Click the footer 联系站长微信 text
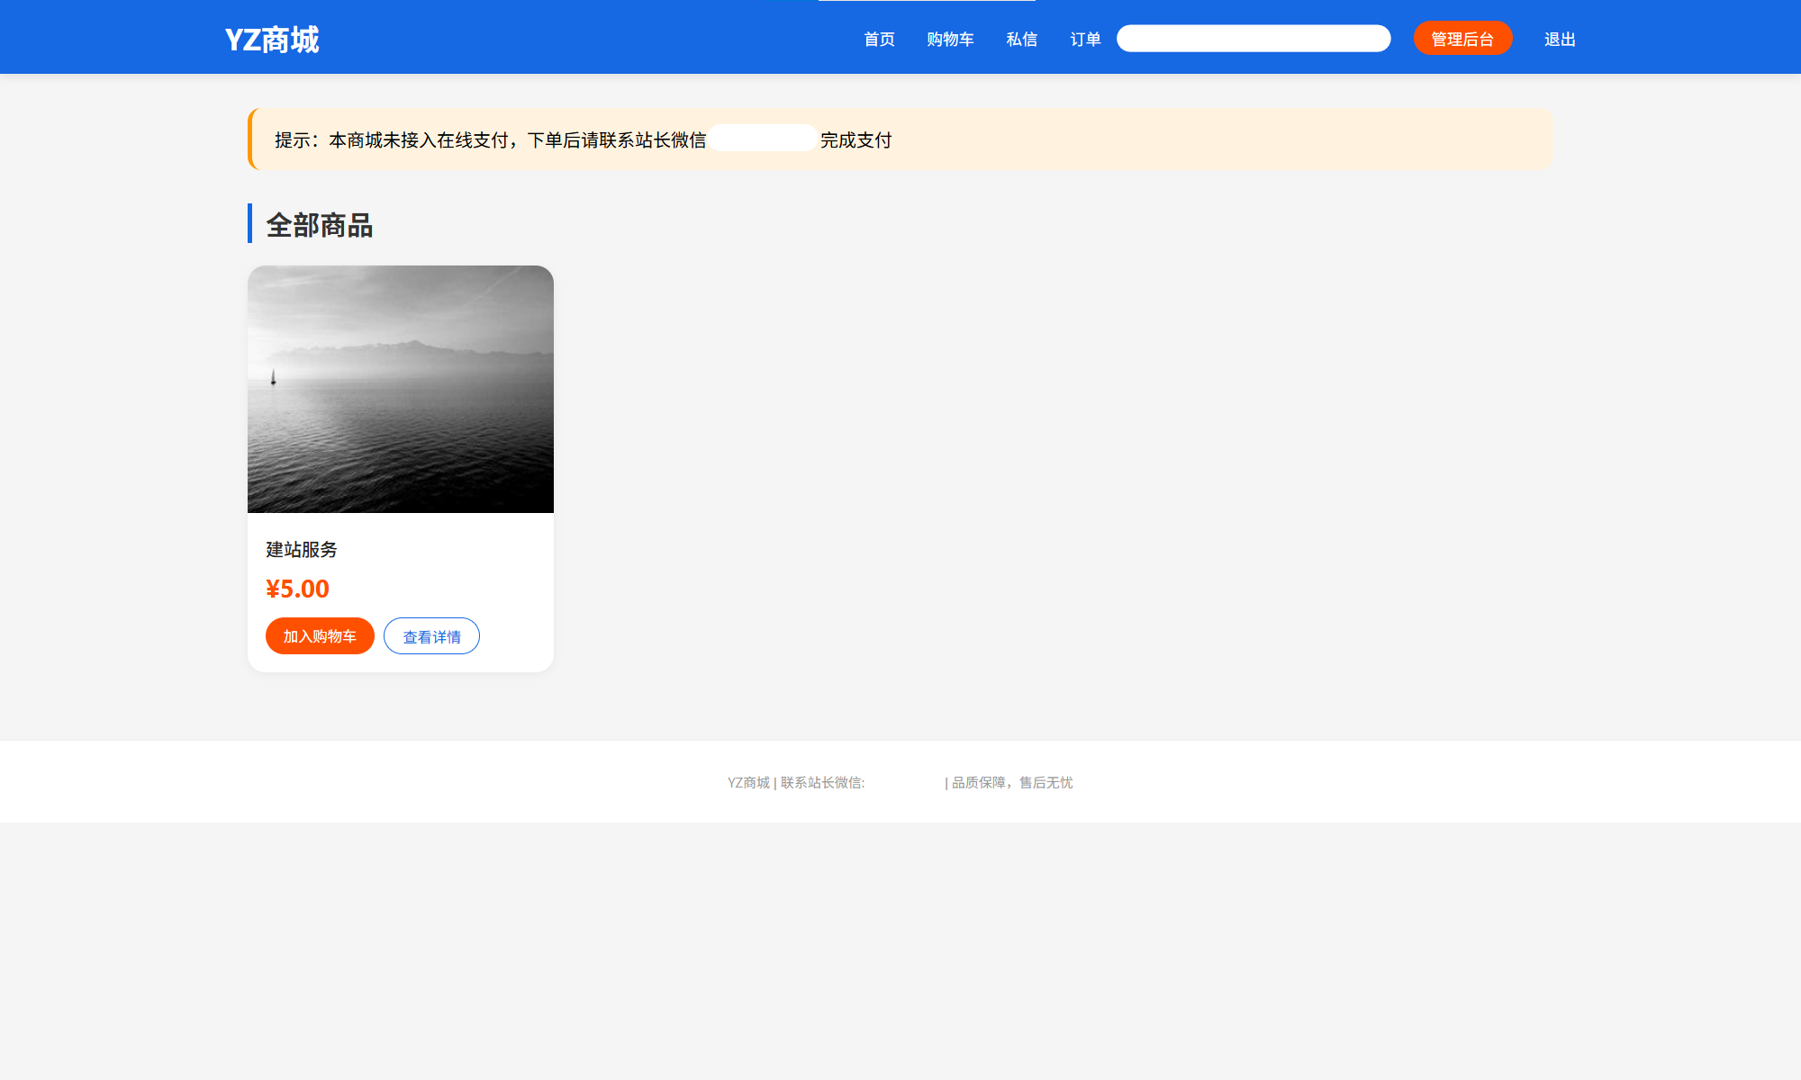 (822, 783)
